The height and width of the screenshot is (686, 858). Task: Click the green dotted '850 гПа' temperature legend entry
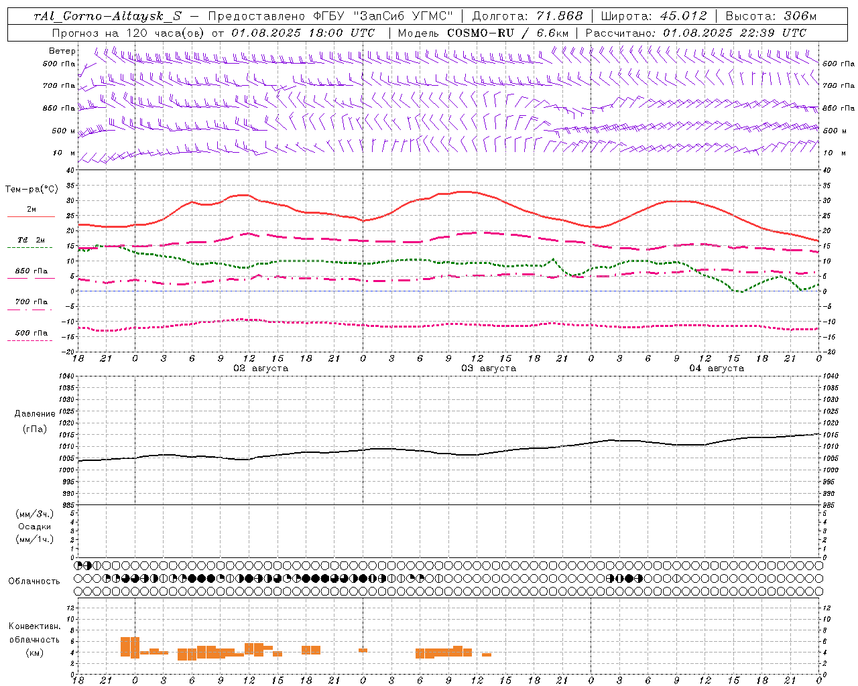click(x=32, y=271)
